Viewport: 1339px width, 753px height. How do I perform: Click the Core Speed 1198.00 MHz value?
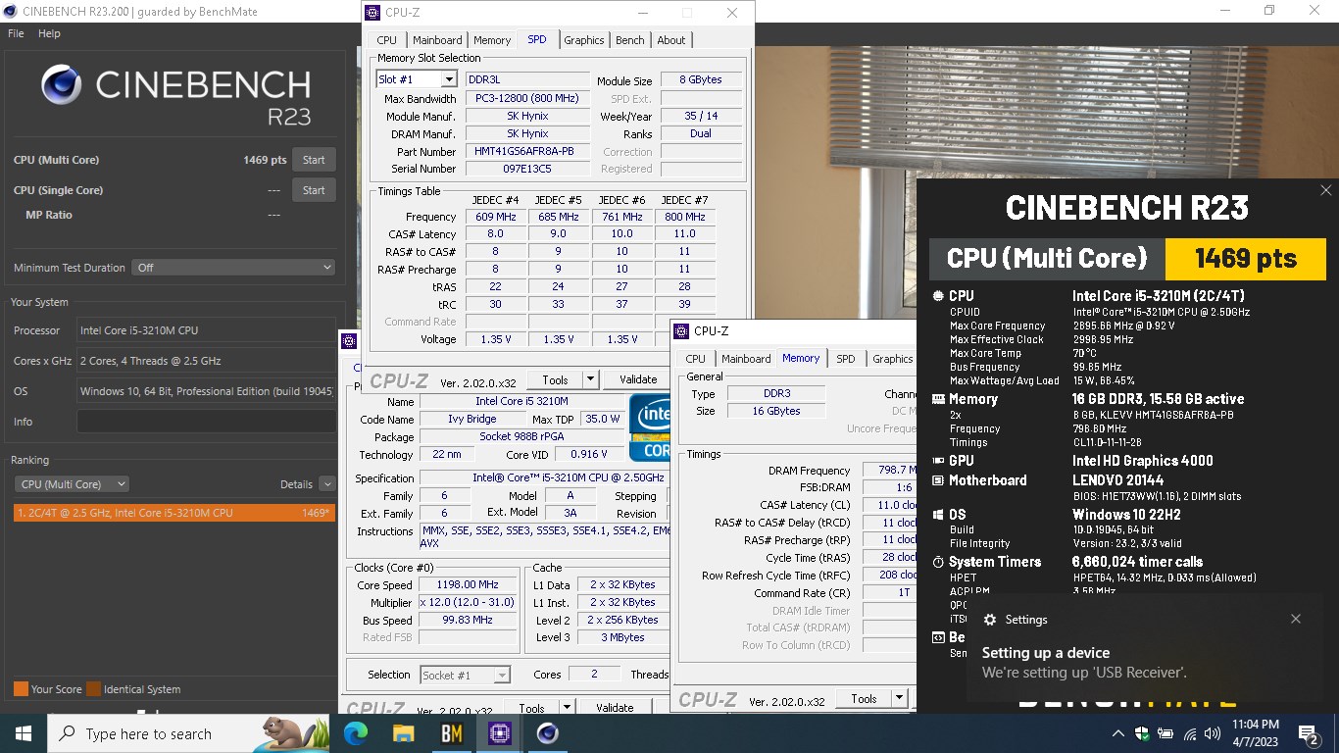point(468,584)
